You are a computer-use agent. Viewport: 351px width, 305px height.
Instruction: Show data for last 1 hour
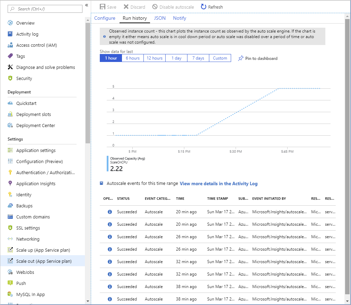pos(111,58)
